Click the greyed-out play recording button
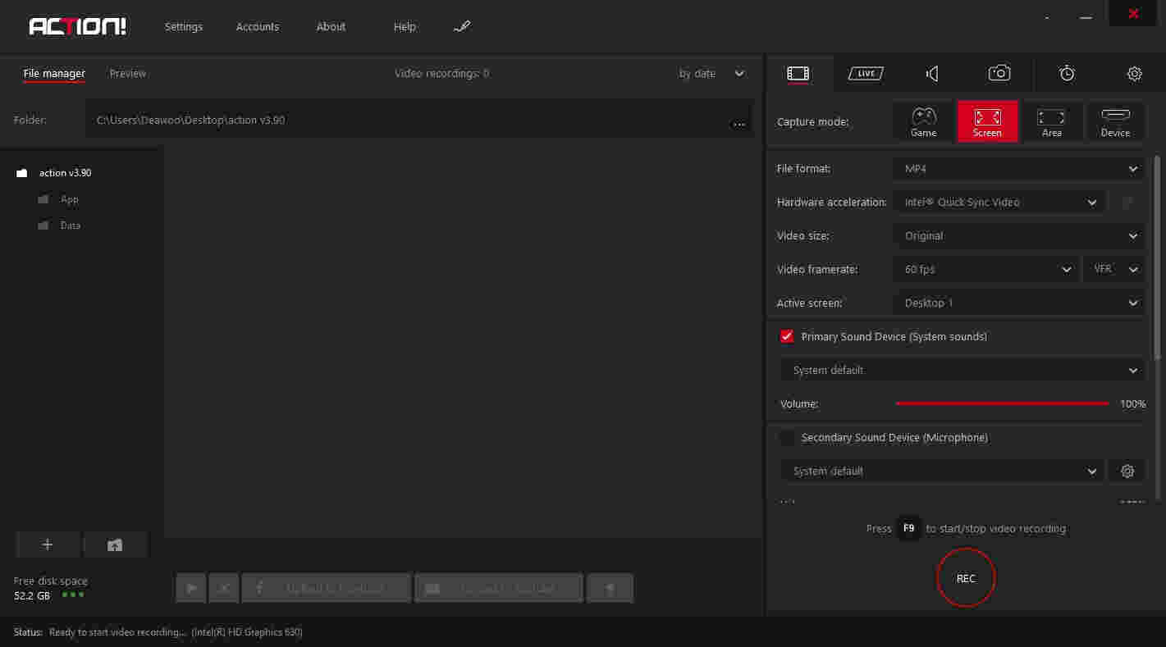 click(191, 588)
